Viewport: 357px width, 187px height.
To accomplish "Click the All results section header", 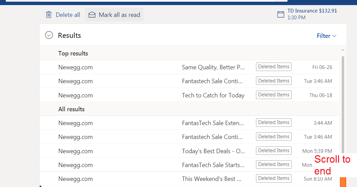I will tap(72, 109).
